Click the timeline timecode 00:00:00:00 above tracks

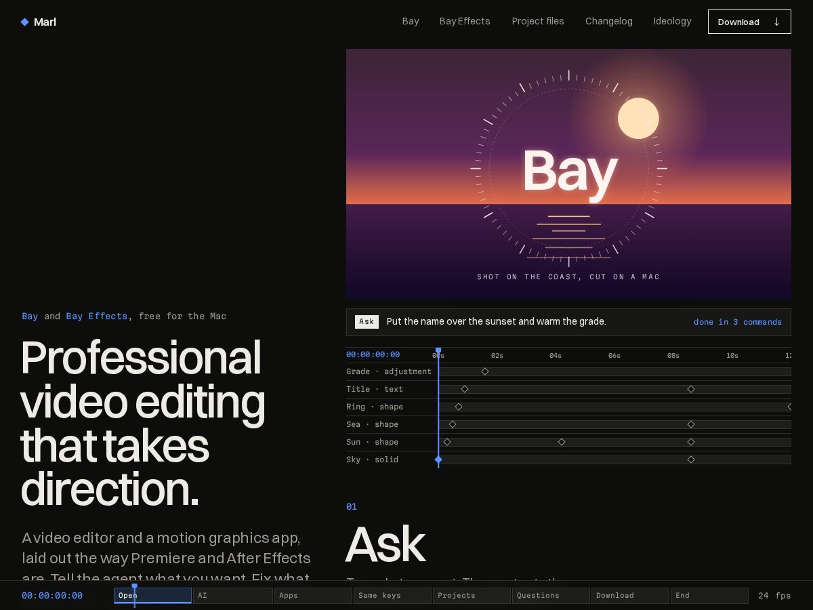click(373, 354)
